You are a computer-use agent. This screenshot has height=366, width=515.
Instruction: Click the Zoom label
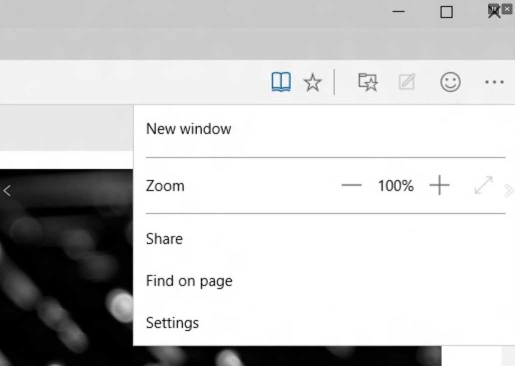(x=165, y=186)
